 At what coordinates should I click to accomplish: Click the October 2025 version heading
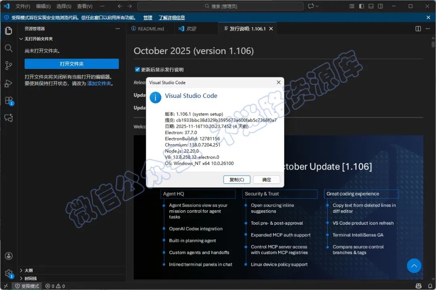coord(194,51)
